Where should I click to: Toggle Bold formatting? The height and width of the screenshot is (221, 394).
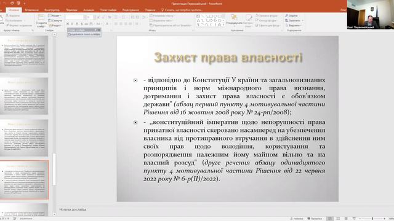click(x=67, y=24)
